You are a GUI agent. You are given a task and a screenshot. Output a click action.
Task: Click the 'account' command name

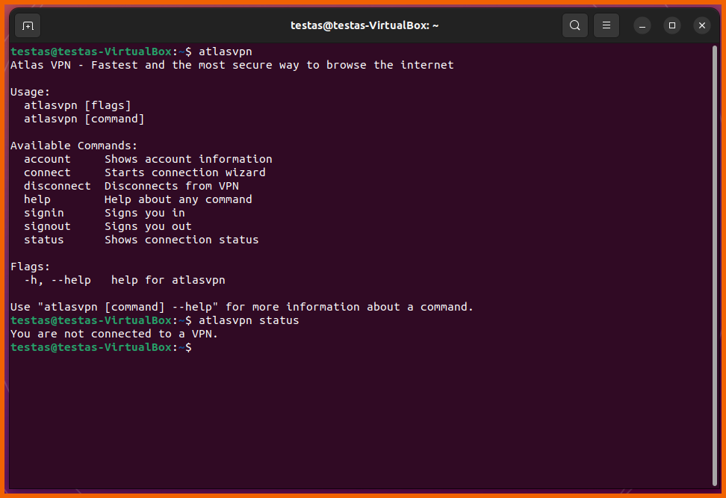pyautogui.click(x=47, y=159)
